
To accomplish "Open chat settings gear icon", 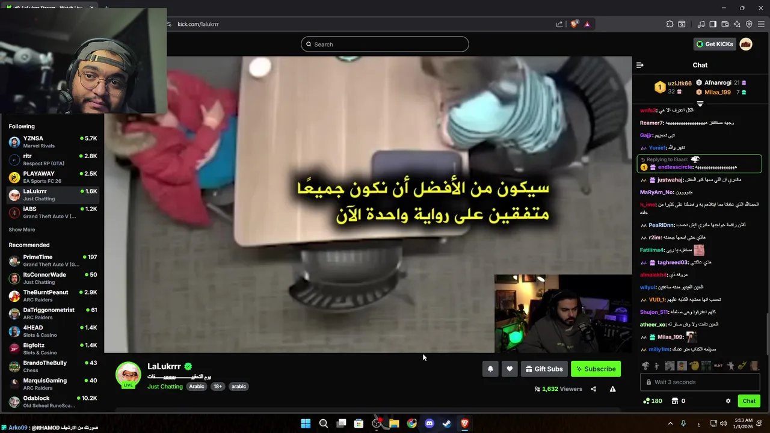I will (728, 401).
